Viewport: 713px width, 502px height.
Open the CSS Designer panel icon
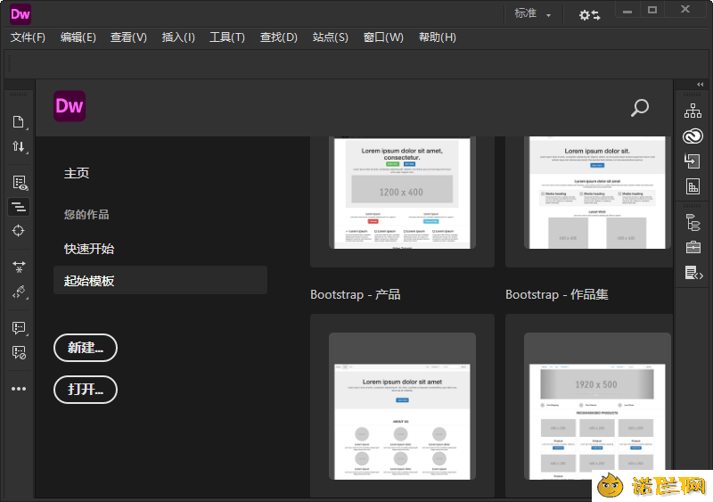click(x=693, y=186)
